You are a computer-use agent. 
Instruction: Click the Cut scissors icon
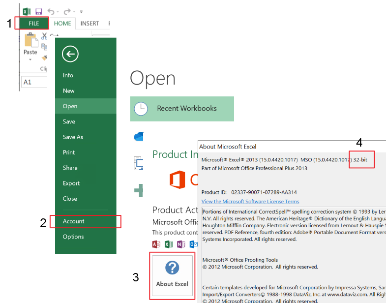coord(44,36)
